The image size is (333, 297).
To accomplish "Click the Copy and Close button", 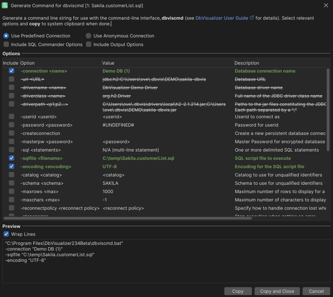I will point(277,291).
